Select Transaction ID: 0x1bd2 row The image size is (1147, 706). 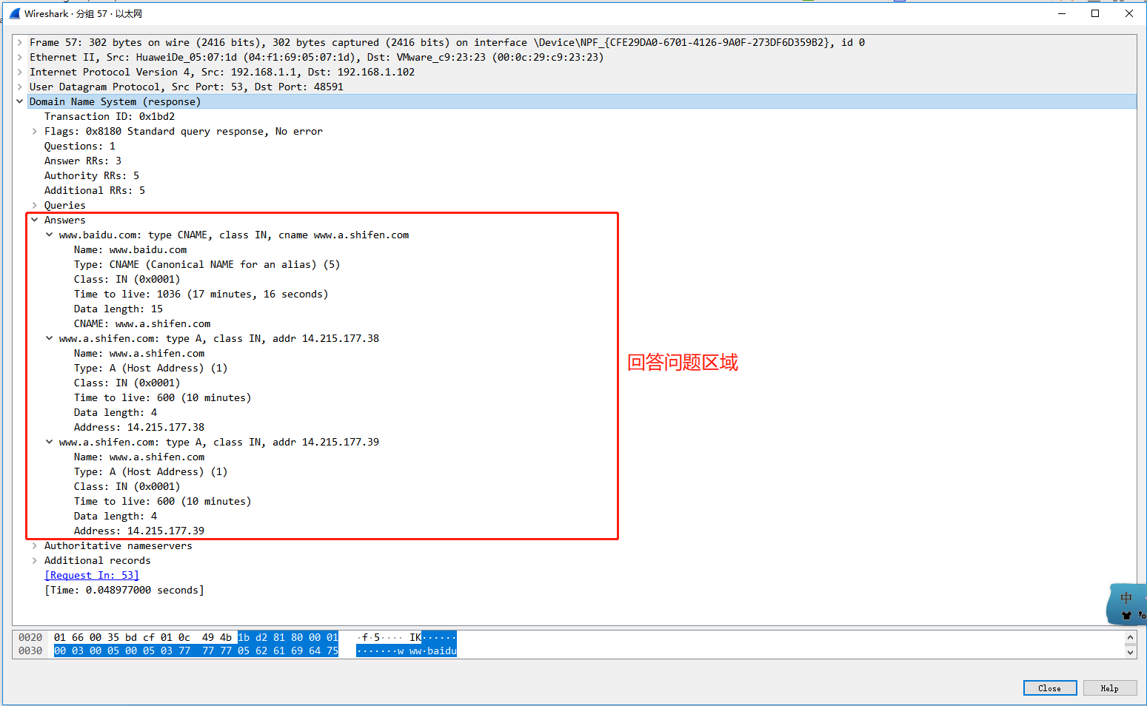[x=110, y=116]
